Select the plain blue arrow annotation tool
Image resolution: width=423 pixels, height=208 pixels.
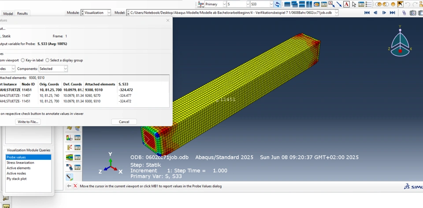339,4
